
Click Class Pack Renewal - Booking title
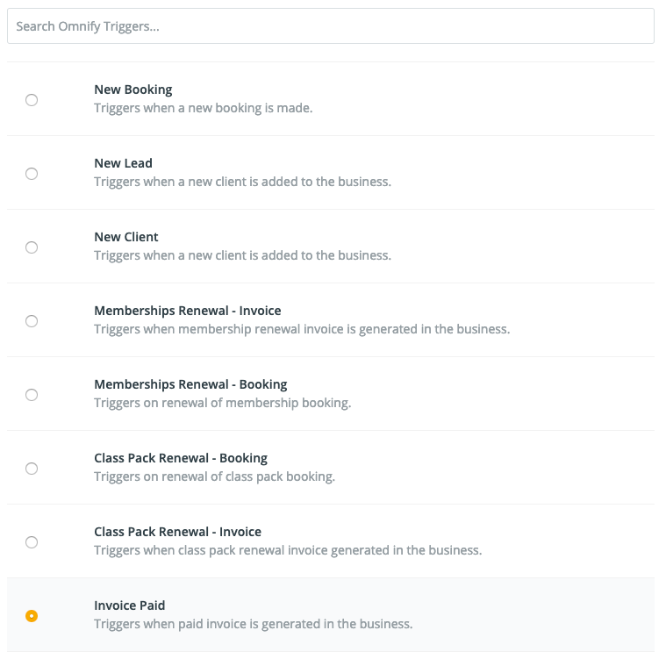(181, 458)
